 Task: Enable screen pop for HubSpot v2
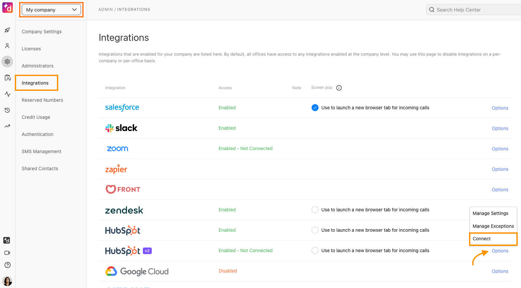point(315,250)
